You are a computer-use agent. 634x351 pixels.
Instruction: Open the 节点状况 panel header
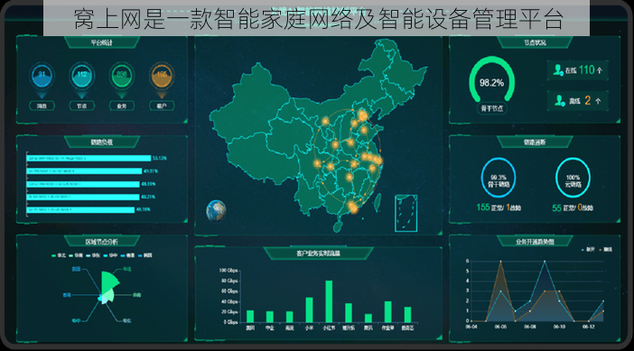(x=535, y=42)
